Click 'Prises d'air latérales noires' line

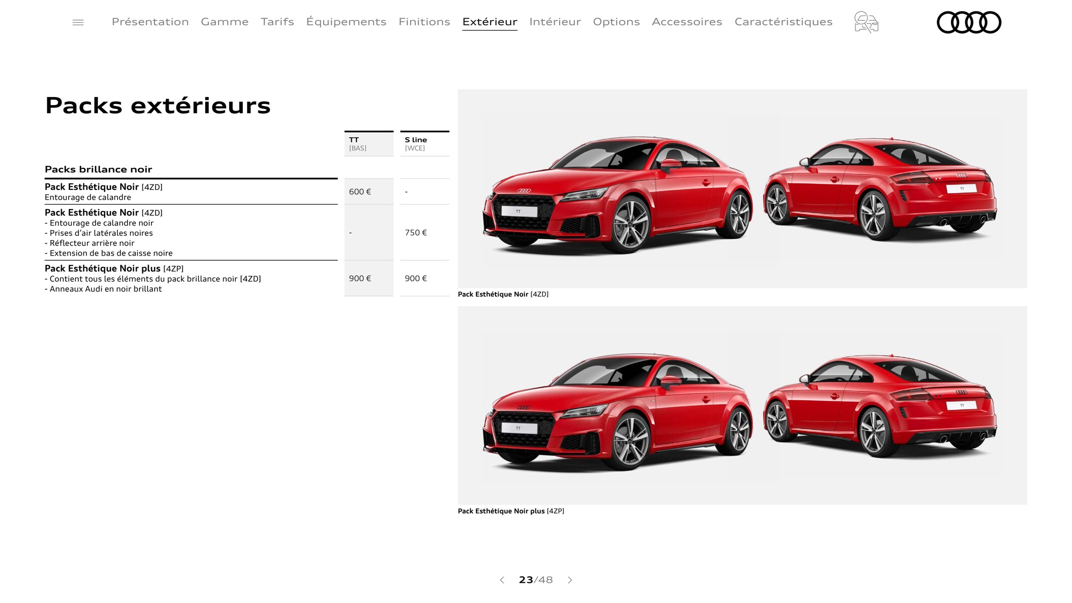tap(99, 233)
